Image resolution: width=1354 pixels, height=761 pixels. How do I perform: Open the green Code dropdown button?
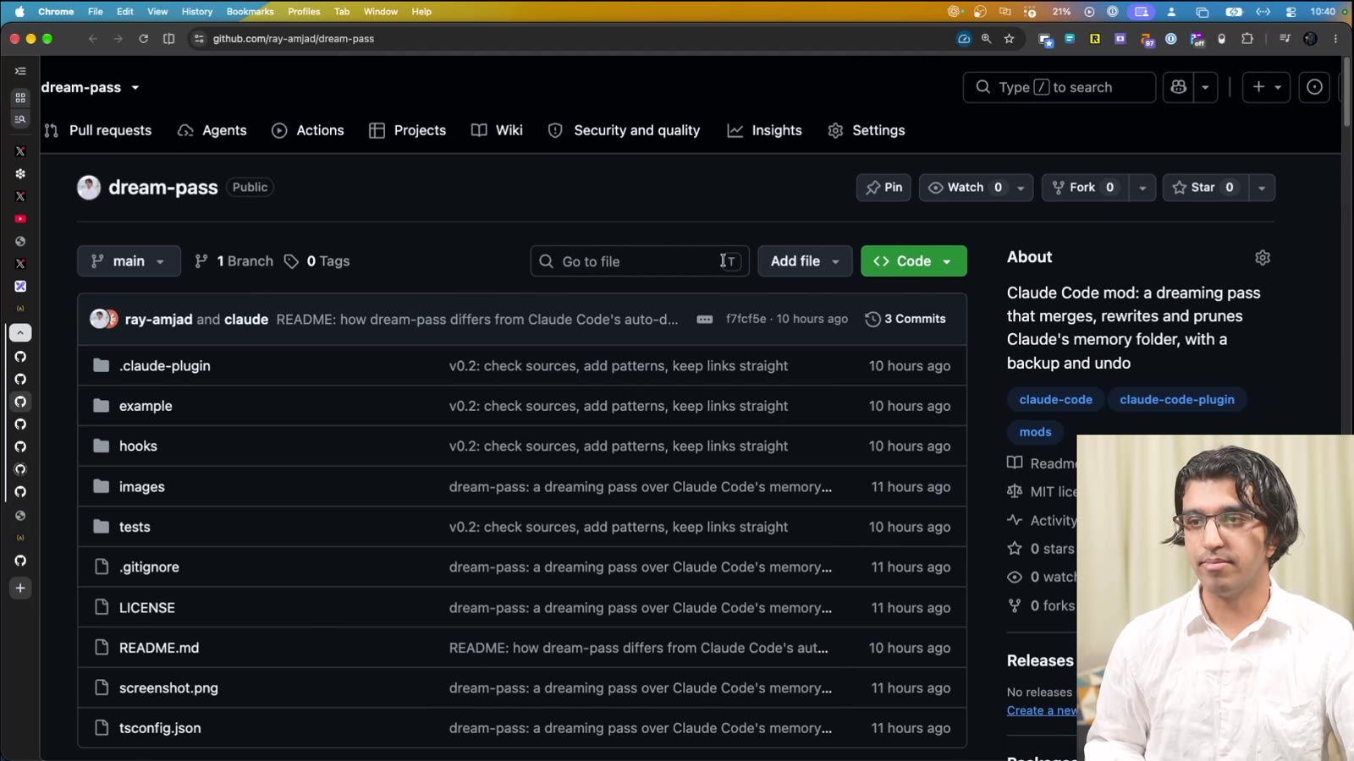click(913, 261)
